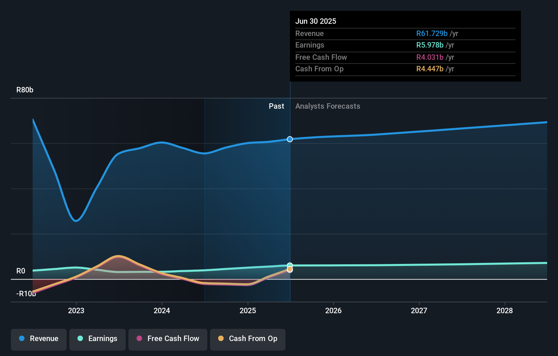Select the white Revenue marker on the chart

pyautogui.click(x=290, y=139)
